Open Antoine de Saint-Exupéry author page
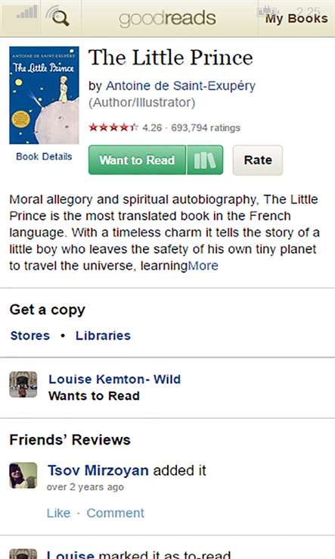This screenshot has height=559, width=335. pyautogui.click(x=181, y=86)
